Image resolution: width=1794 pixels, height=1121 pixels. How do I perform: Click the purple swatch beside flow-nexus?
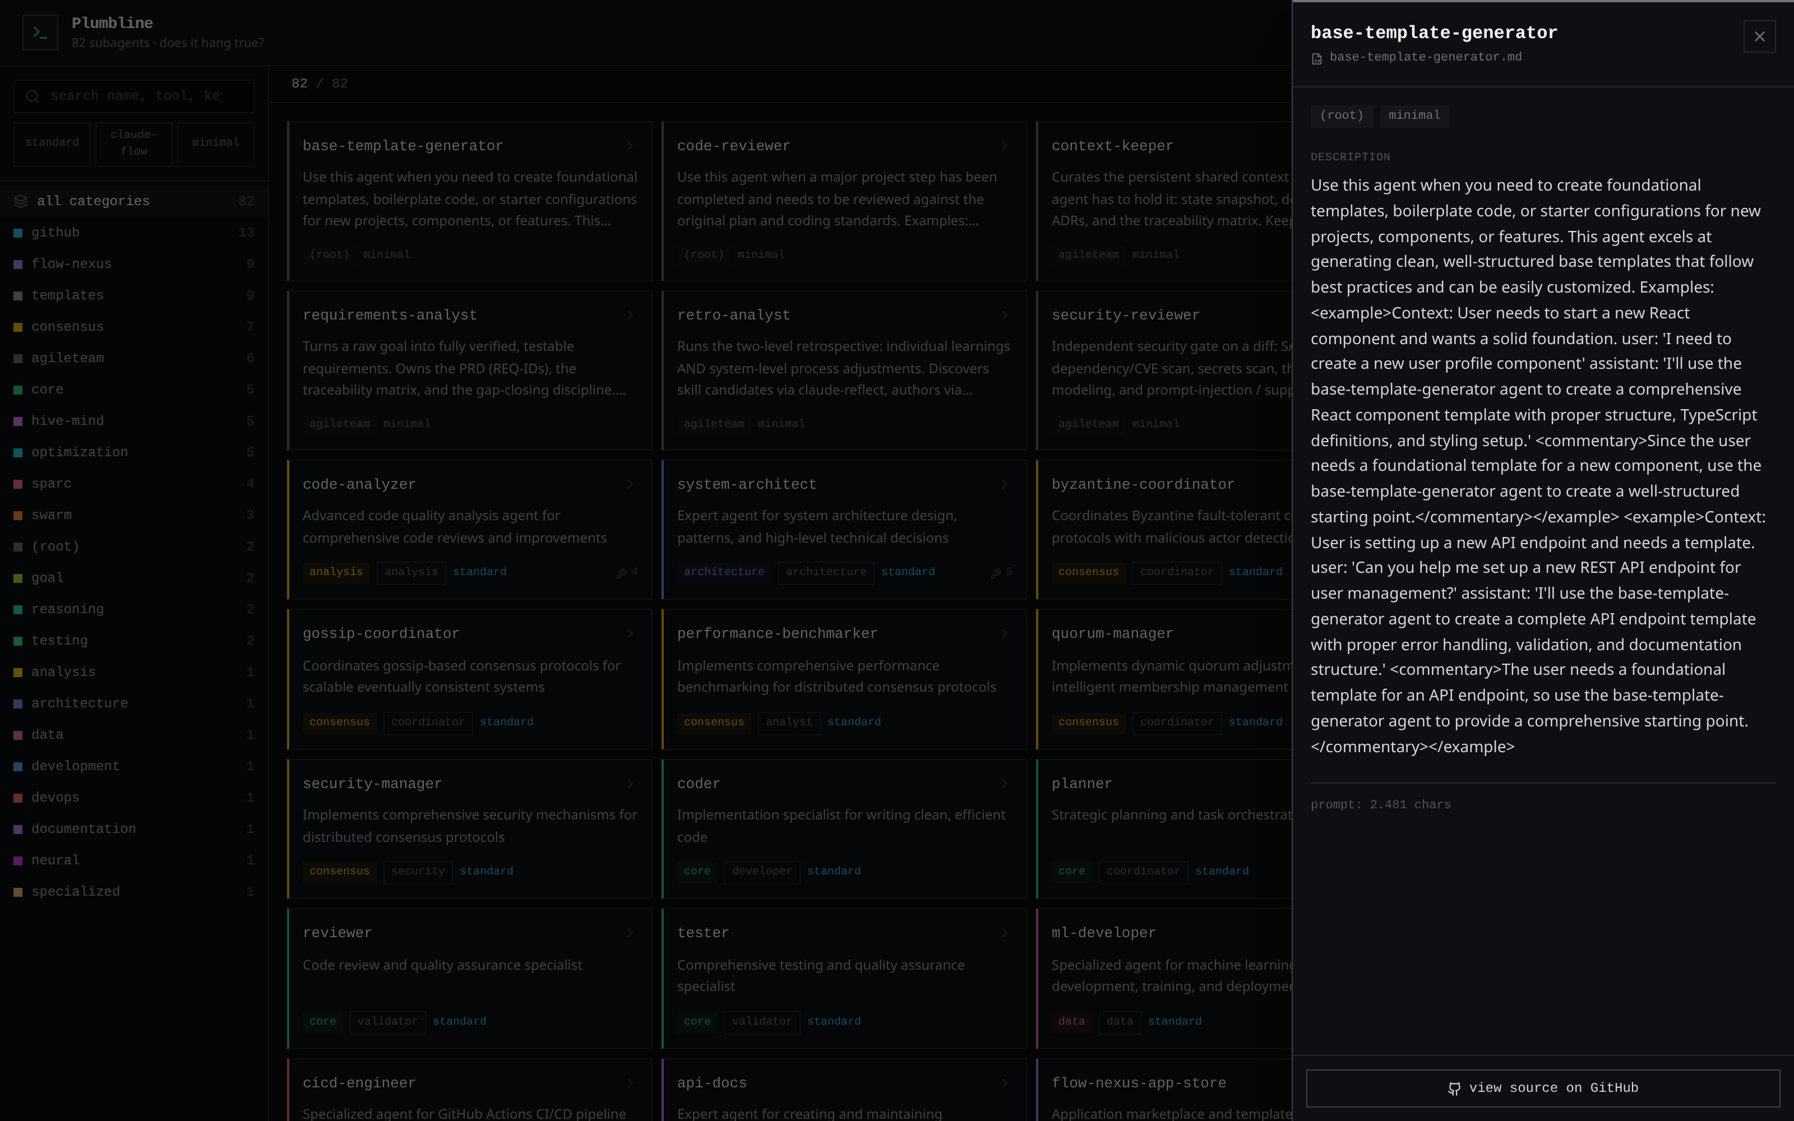pos(18,264)
